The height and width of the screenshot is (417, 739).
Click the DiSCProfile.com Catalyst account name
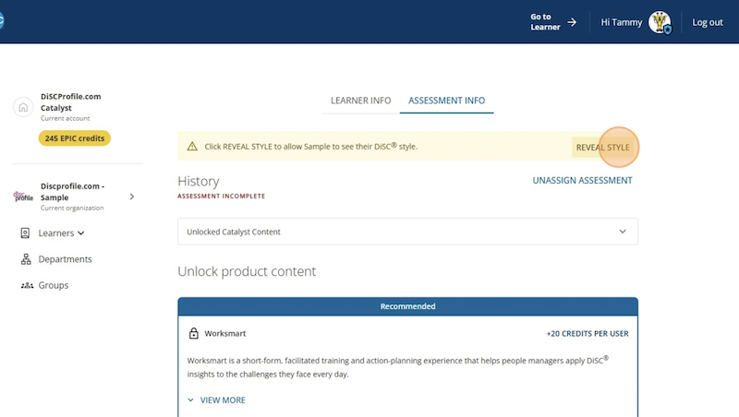point(71,102)
